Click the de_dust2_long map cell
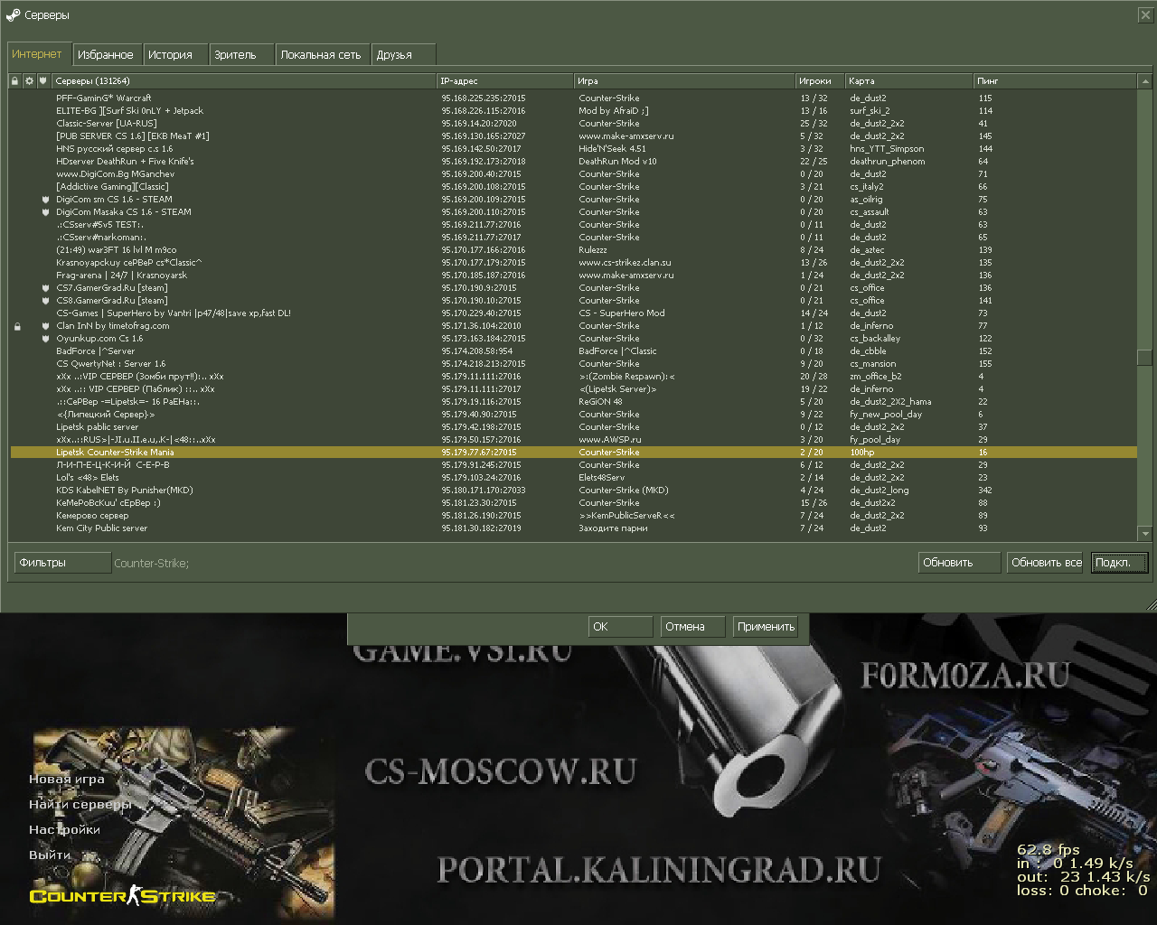The height and width of the screenshot is (925, 1157). tap(880, 491)
